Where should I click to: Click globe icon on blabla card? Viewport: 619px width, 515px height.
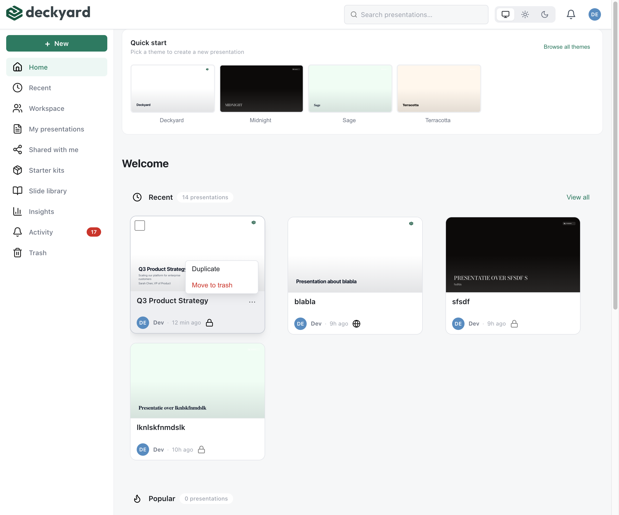click(x=356, y=324)
